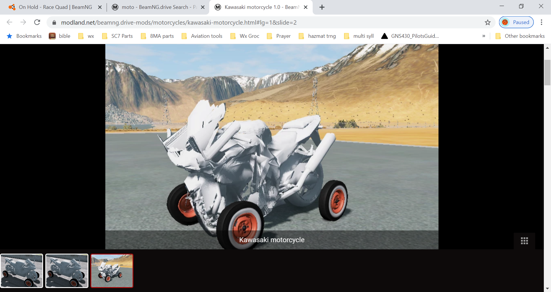Open the multi syll bookmarks folder

359,36
